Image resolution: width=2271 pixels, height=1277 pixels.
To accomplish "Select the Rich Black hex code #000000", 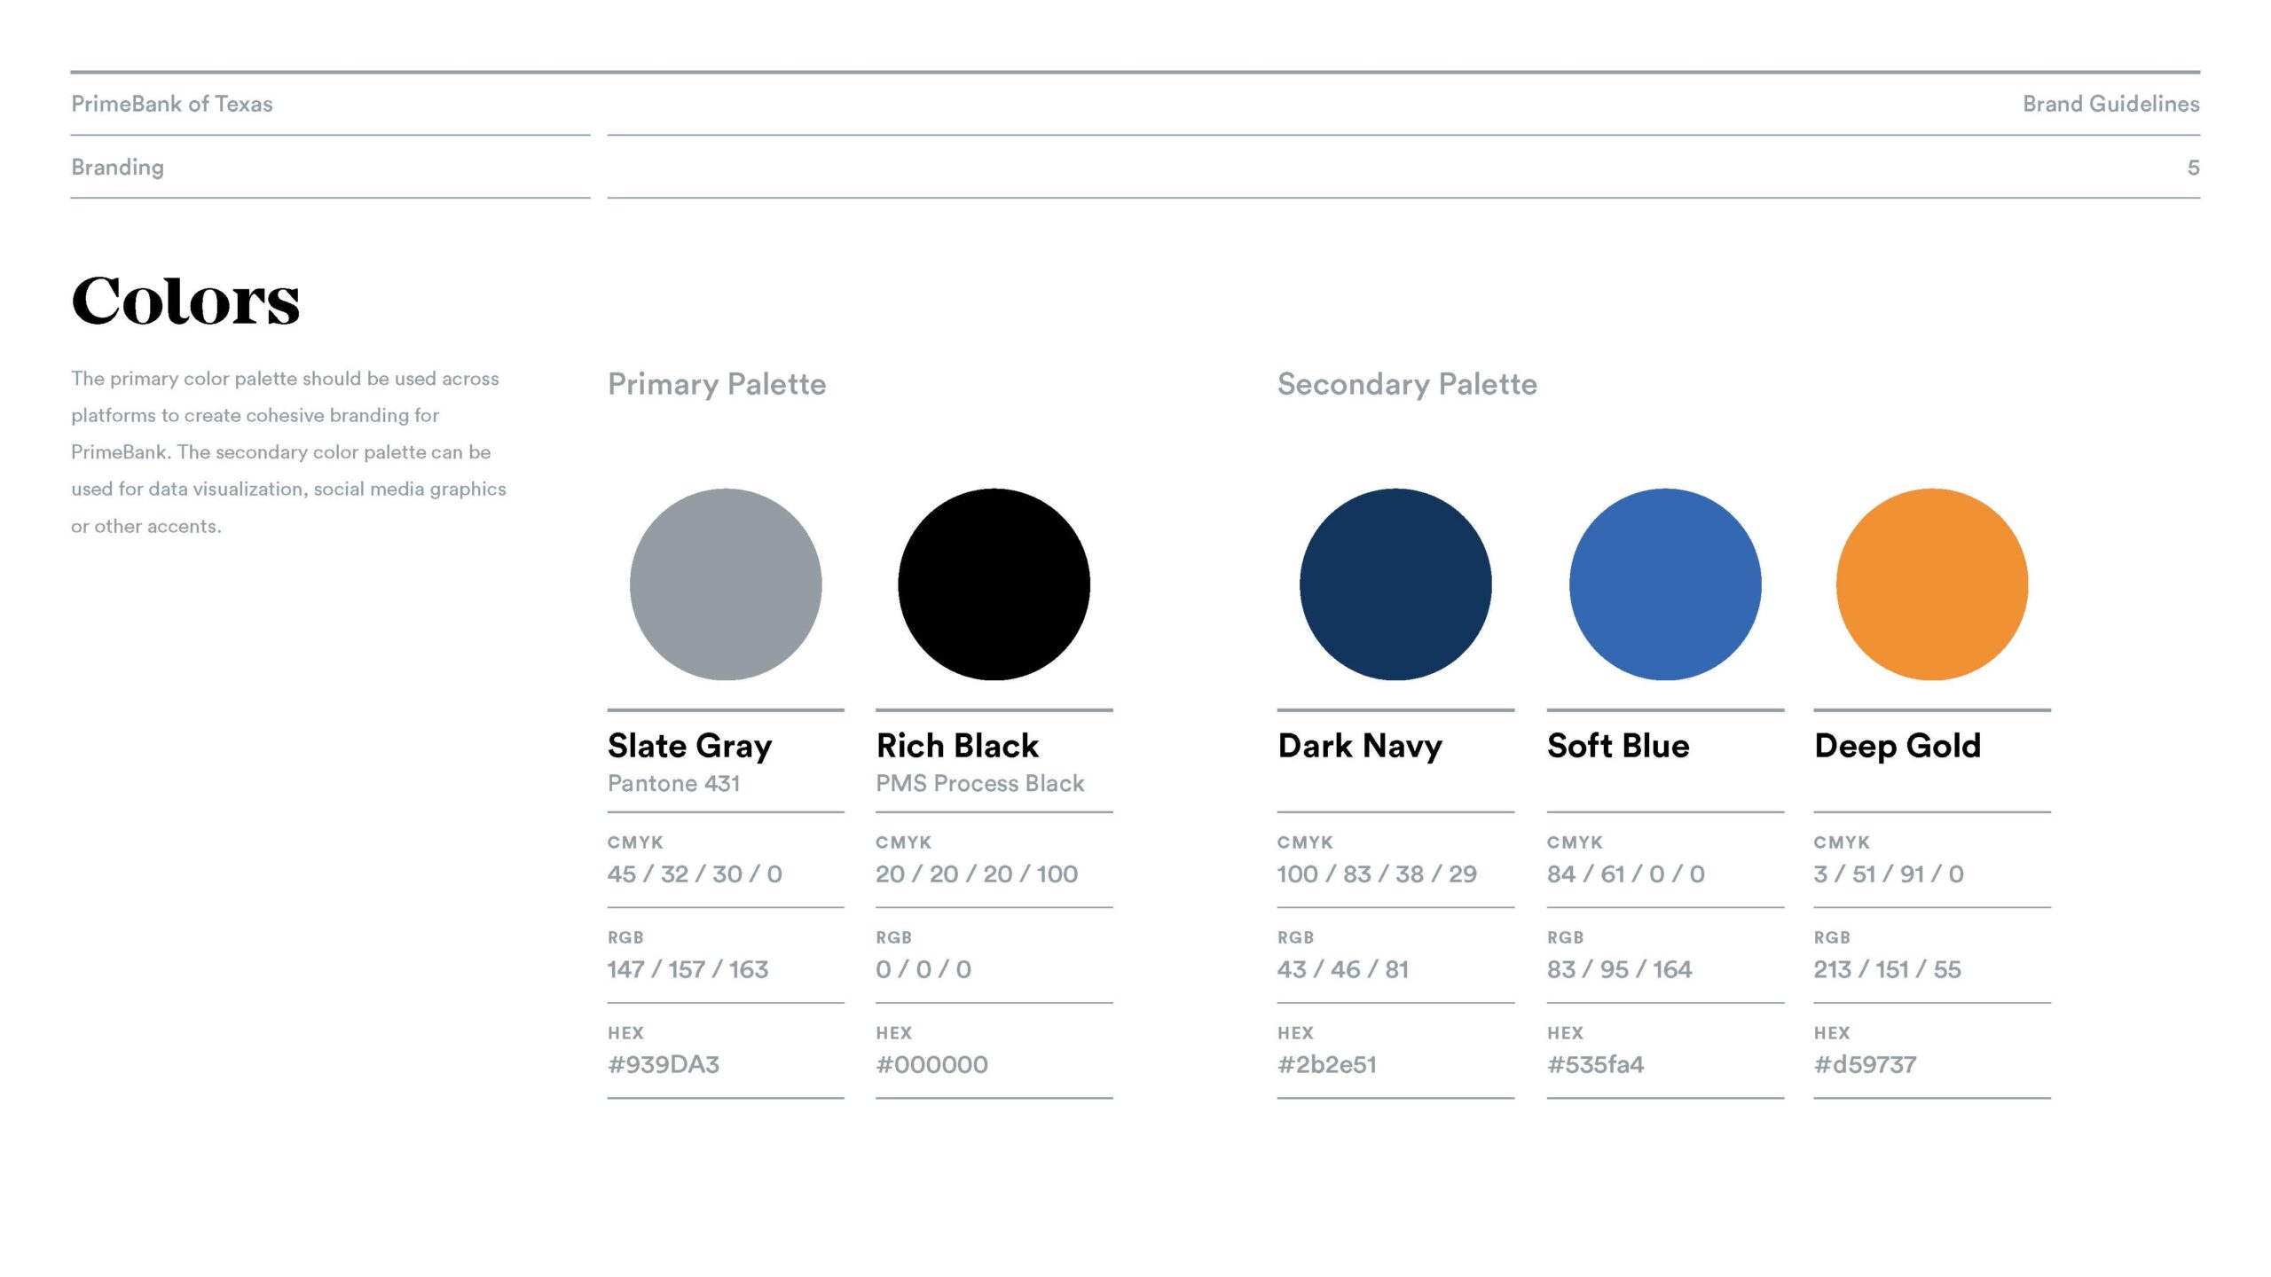I will (931, 1064).
